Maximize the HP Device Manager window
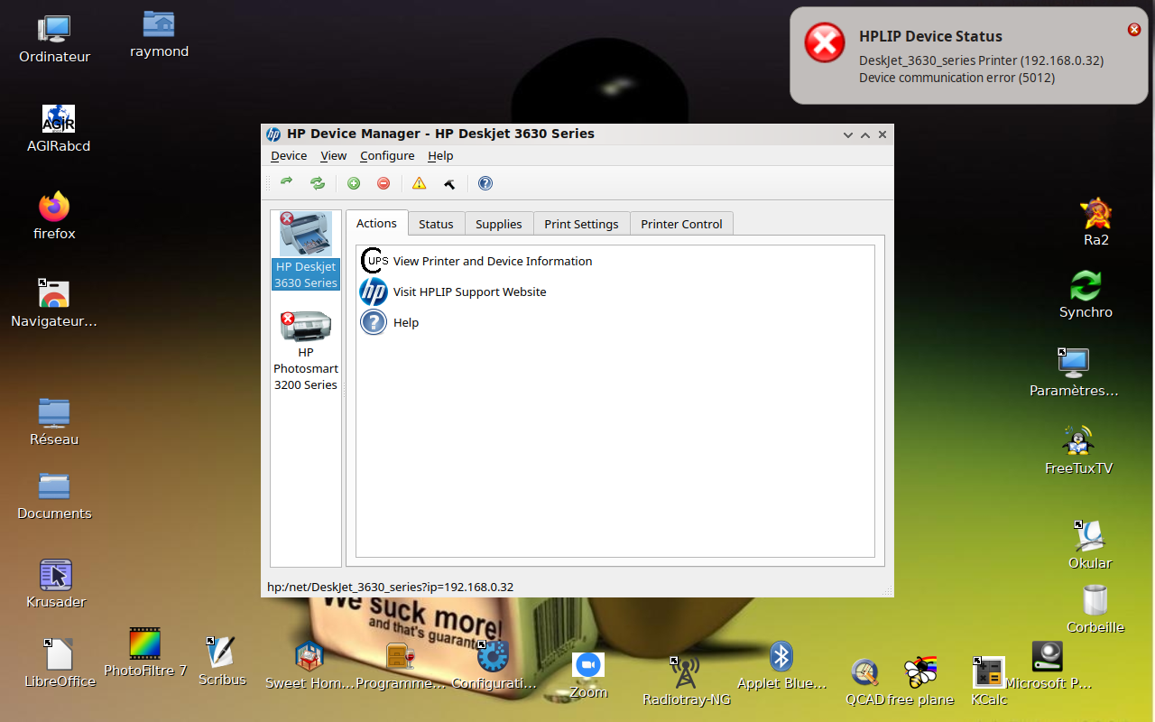Image resolution: width=1155 pixels, height=722 pixels. (865, 134)
